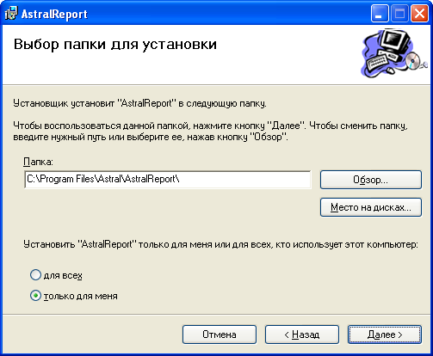Click the "для всех" option label text
The width and height of the screenshot is (433, 356).
point(63,275)
